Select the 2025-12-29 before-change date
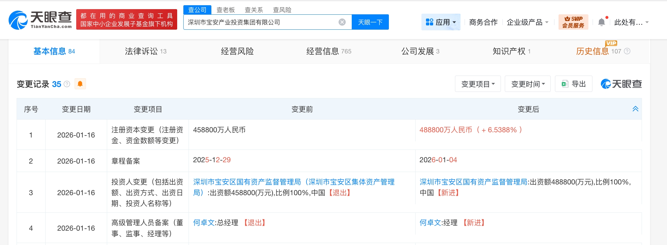 212,160
